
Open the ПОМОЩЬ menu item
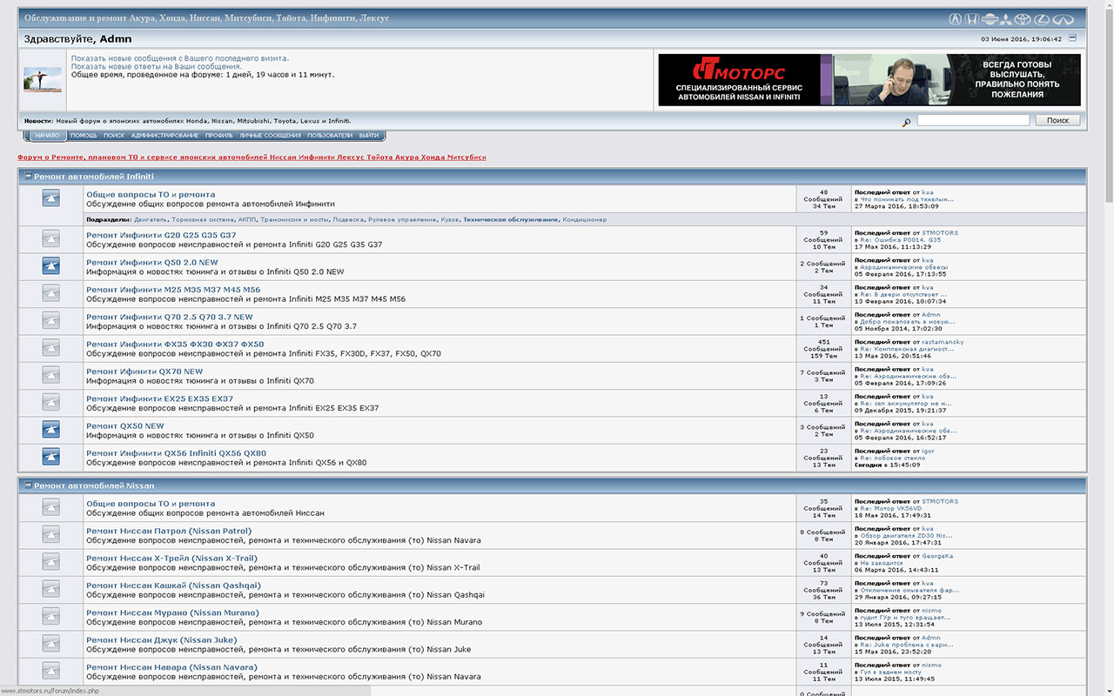coord(84,136)
